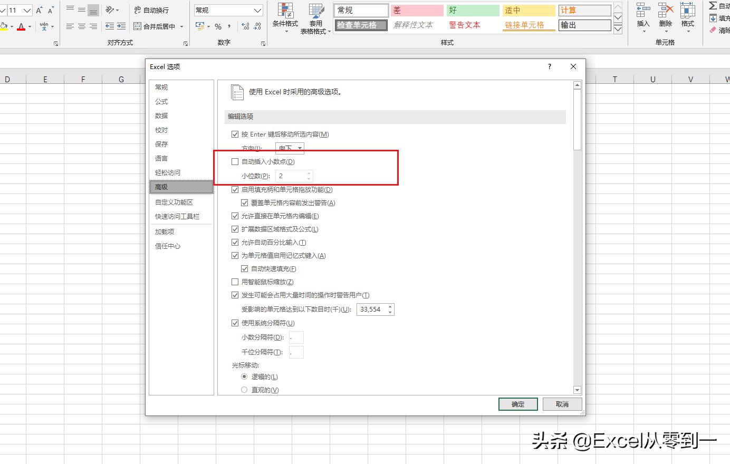Click the font color A icon
This screenshot has width=730, height=464.
tap(21, 26)
